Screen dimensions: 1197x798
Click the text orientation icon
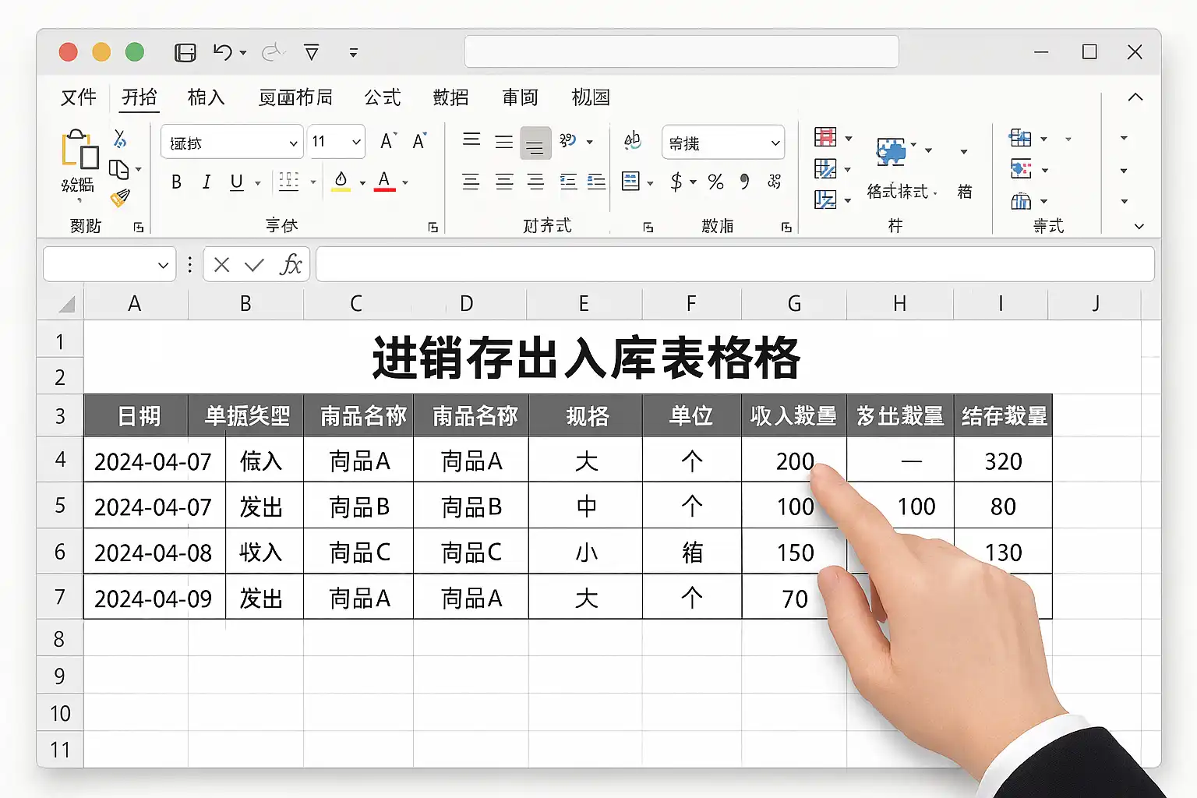coord(568,141)
